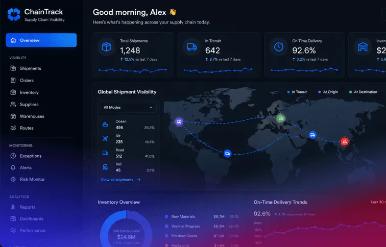
Task: Click the Total Shipments sparkline chart
Action: [133, 70]
